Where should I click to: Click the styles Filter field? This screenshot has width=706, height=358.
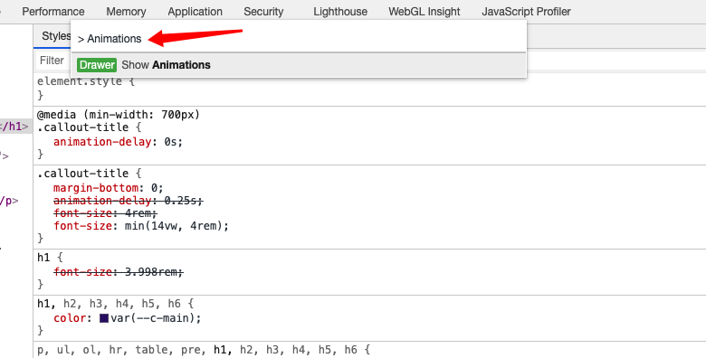point(52,61)
